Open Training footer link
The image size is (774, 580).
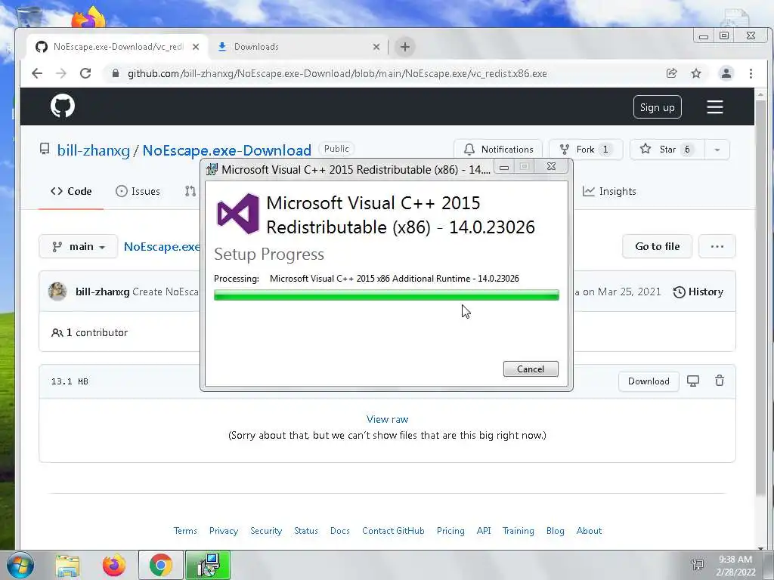519,531
